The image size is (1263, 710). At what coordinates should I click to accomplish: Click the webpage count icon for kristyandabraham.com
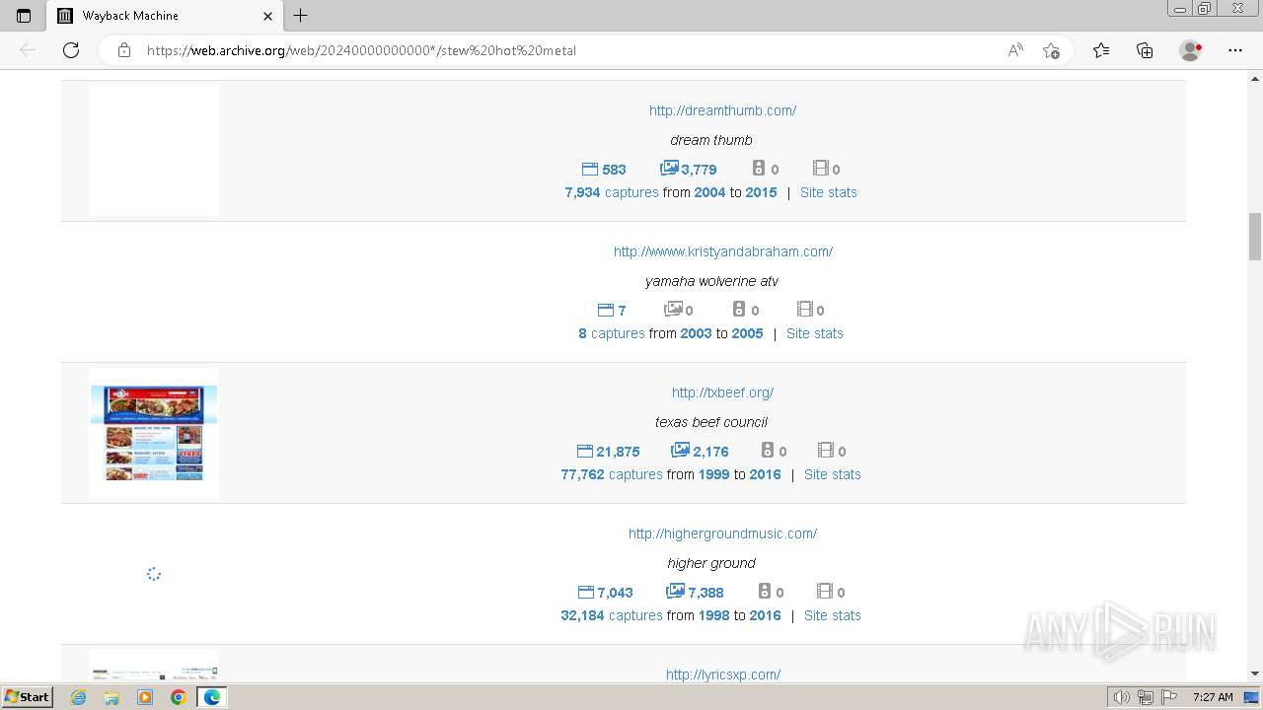pos(606,310)
